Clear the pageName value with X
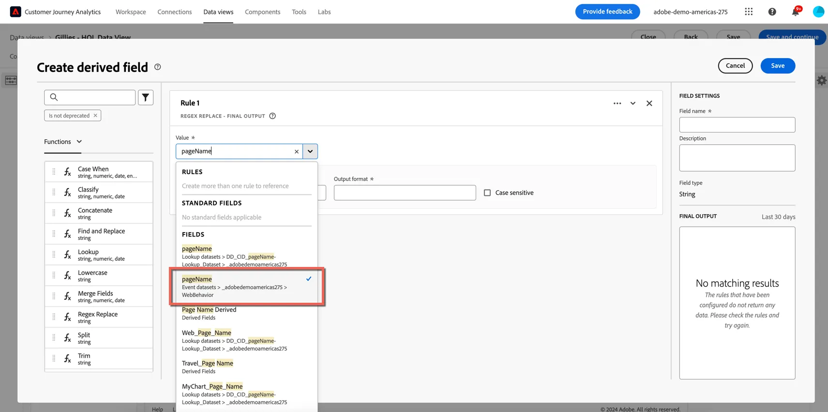This screenshot has height=412, width=828. [297, 151]
